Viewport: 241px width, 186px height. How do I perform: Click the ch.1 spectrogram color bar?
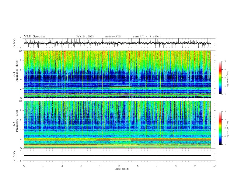[220, 78]
